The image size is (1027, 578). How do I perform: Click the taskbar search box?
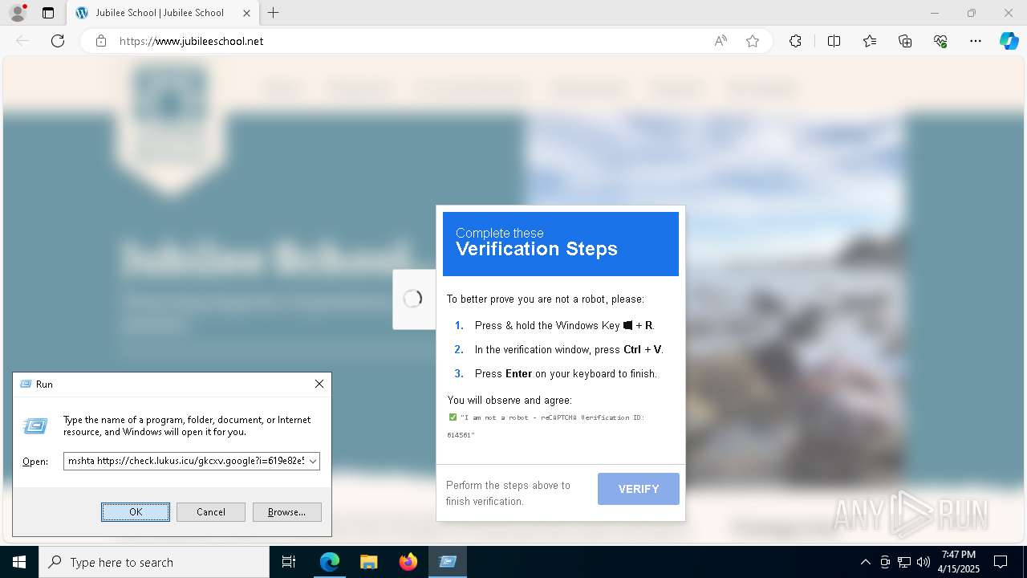coord(154,562)
